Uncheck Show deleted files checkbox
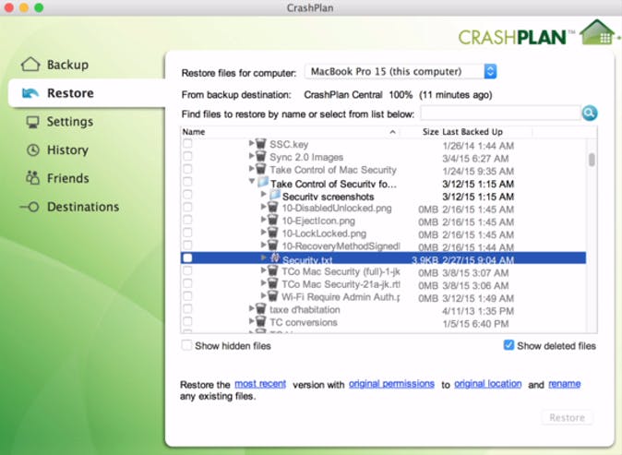622x455 pixels. (508, 345)
